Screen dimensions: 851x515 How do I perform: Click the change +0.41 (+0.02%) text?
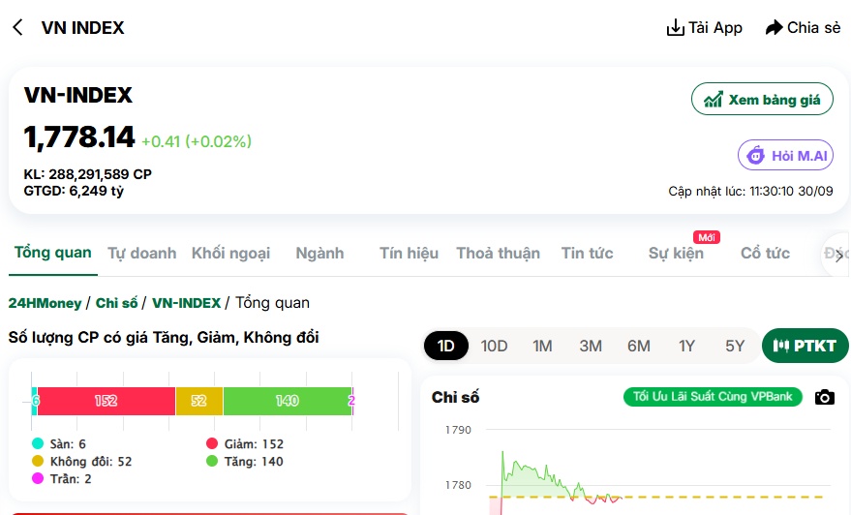[x=197, y=141]
